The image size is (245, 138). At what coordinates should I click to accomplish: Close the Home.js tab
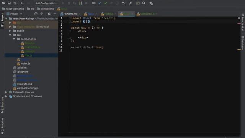[x=116, y=14]
